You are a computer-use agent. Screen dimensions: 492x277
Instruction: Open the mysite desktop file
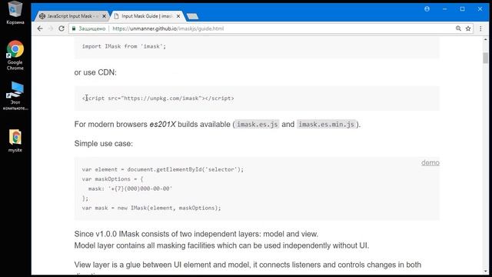15,141
